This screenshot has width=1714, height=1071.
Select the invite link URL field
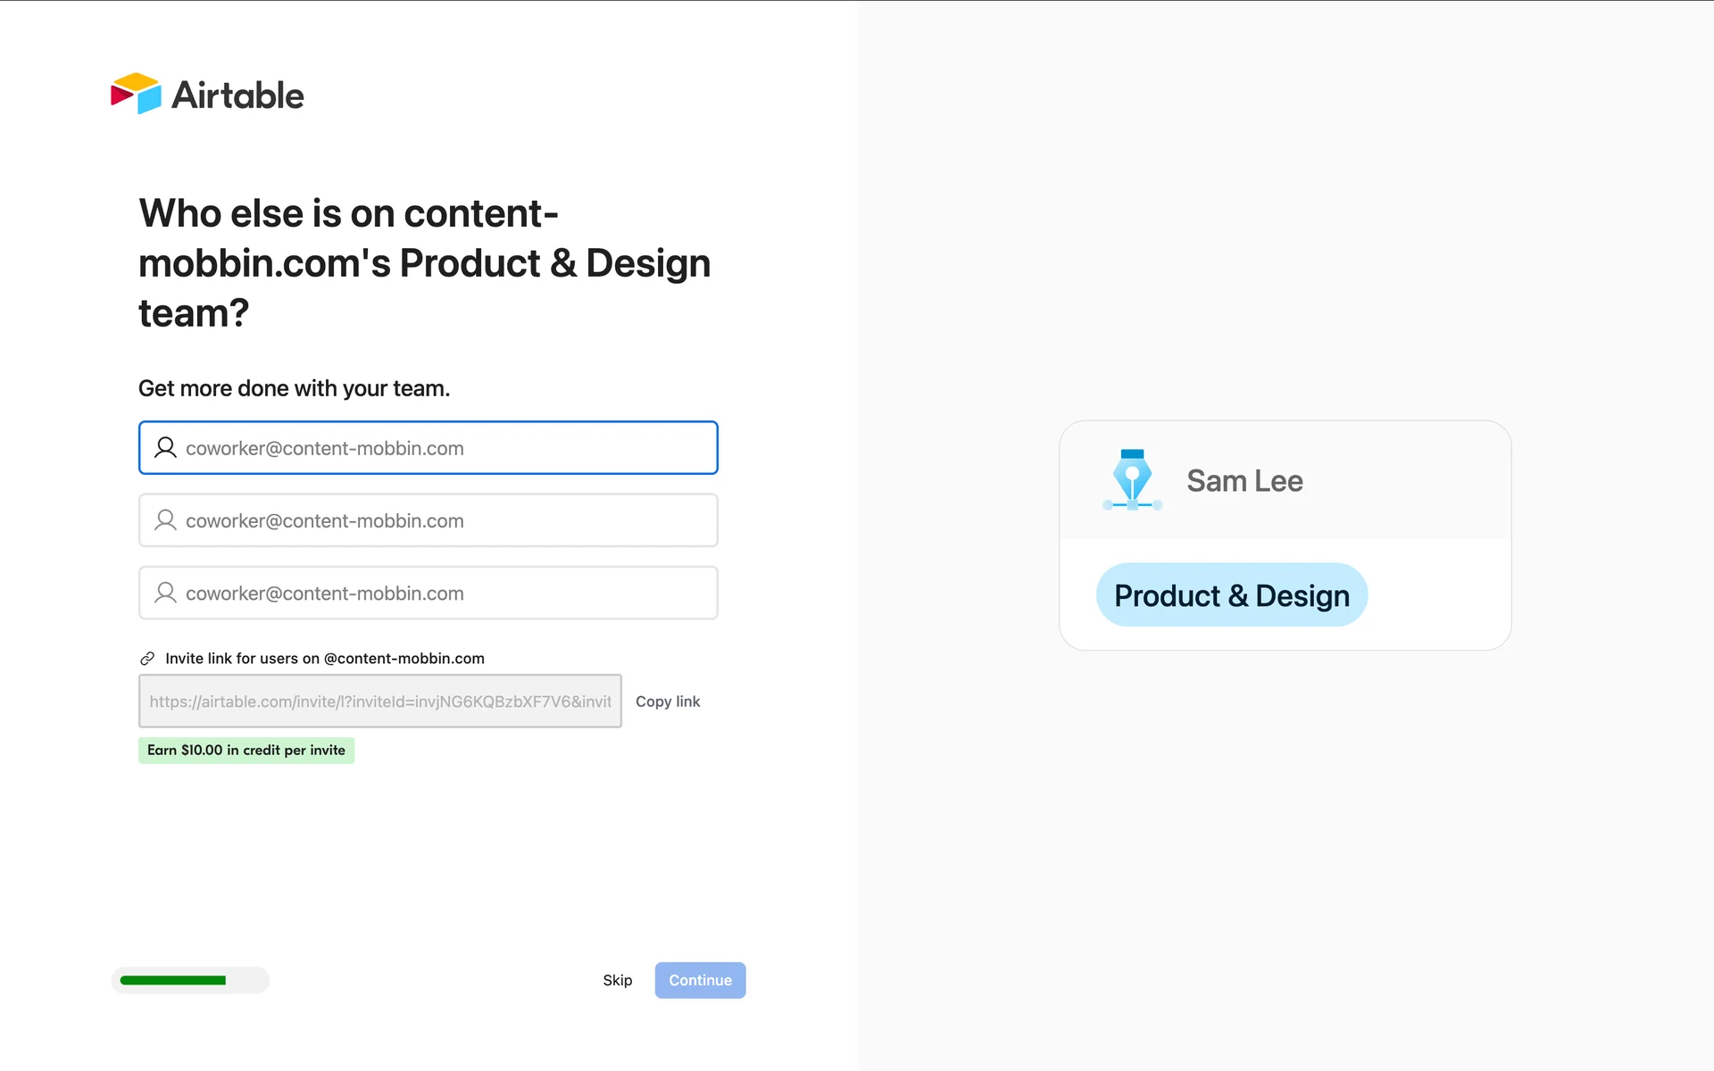pos(379,702)
